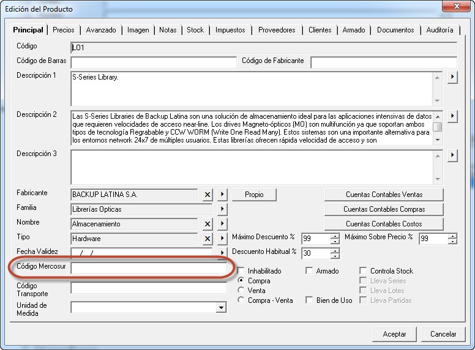This screenshot has width=475, height=350.
Task: Select the Compra radio button
Action: [241, 280]
